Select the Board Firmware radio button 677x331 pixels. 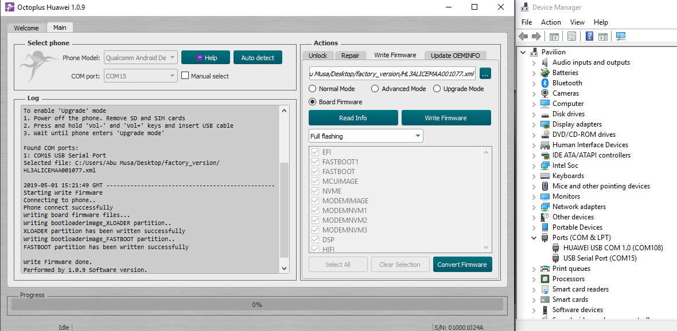tap(312, 102)
